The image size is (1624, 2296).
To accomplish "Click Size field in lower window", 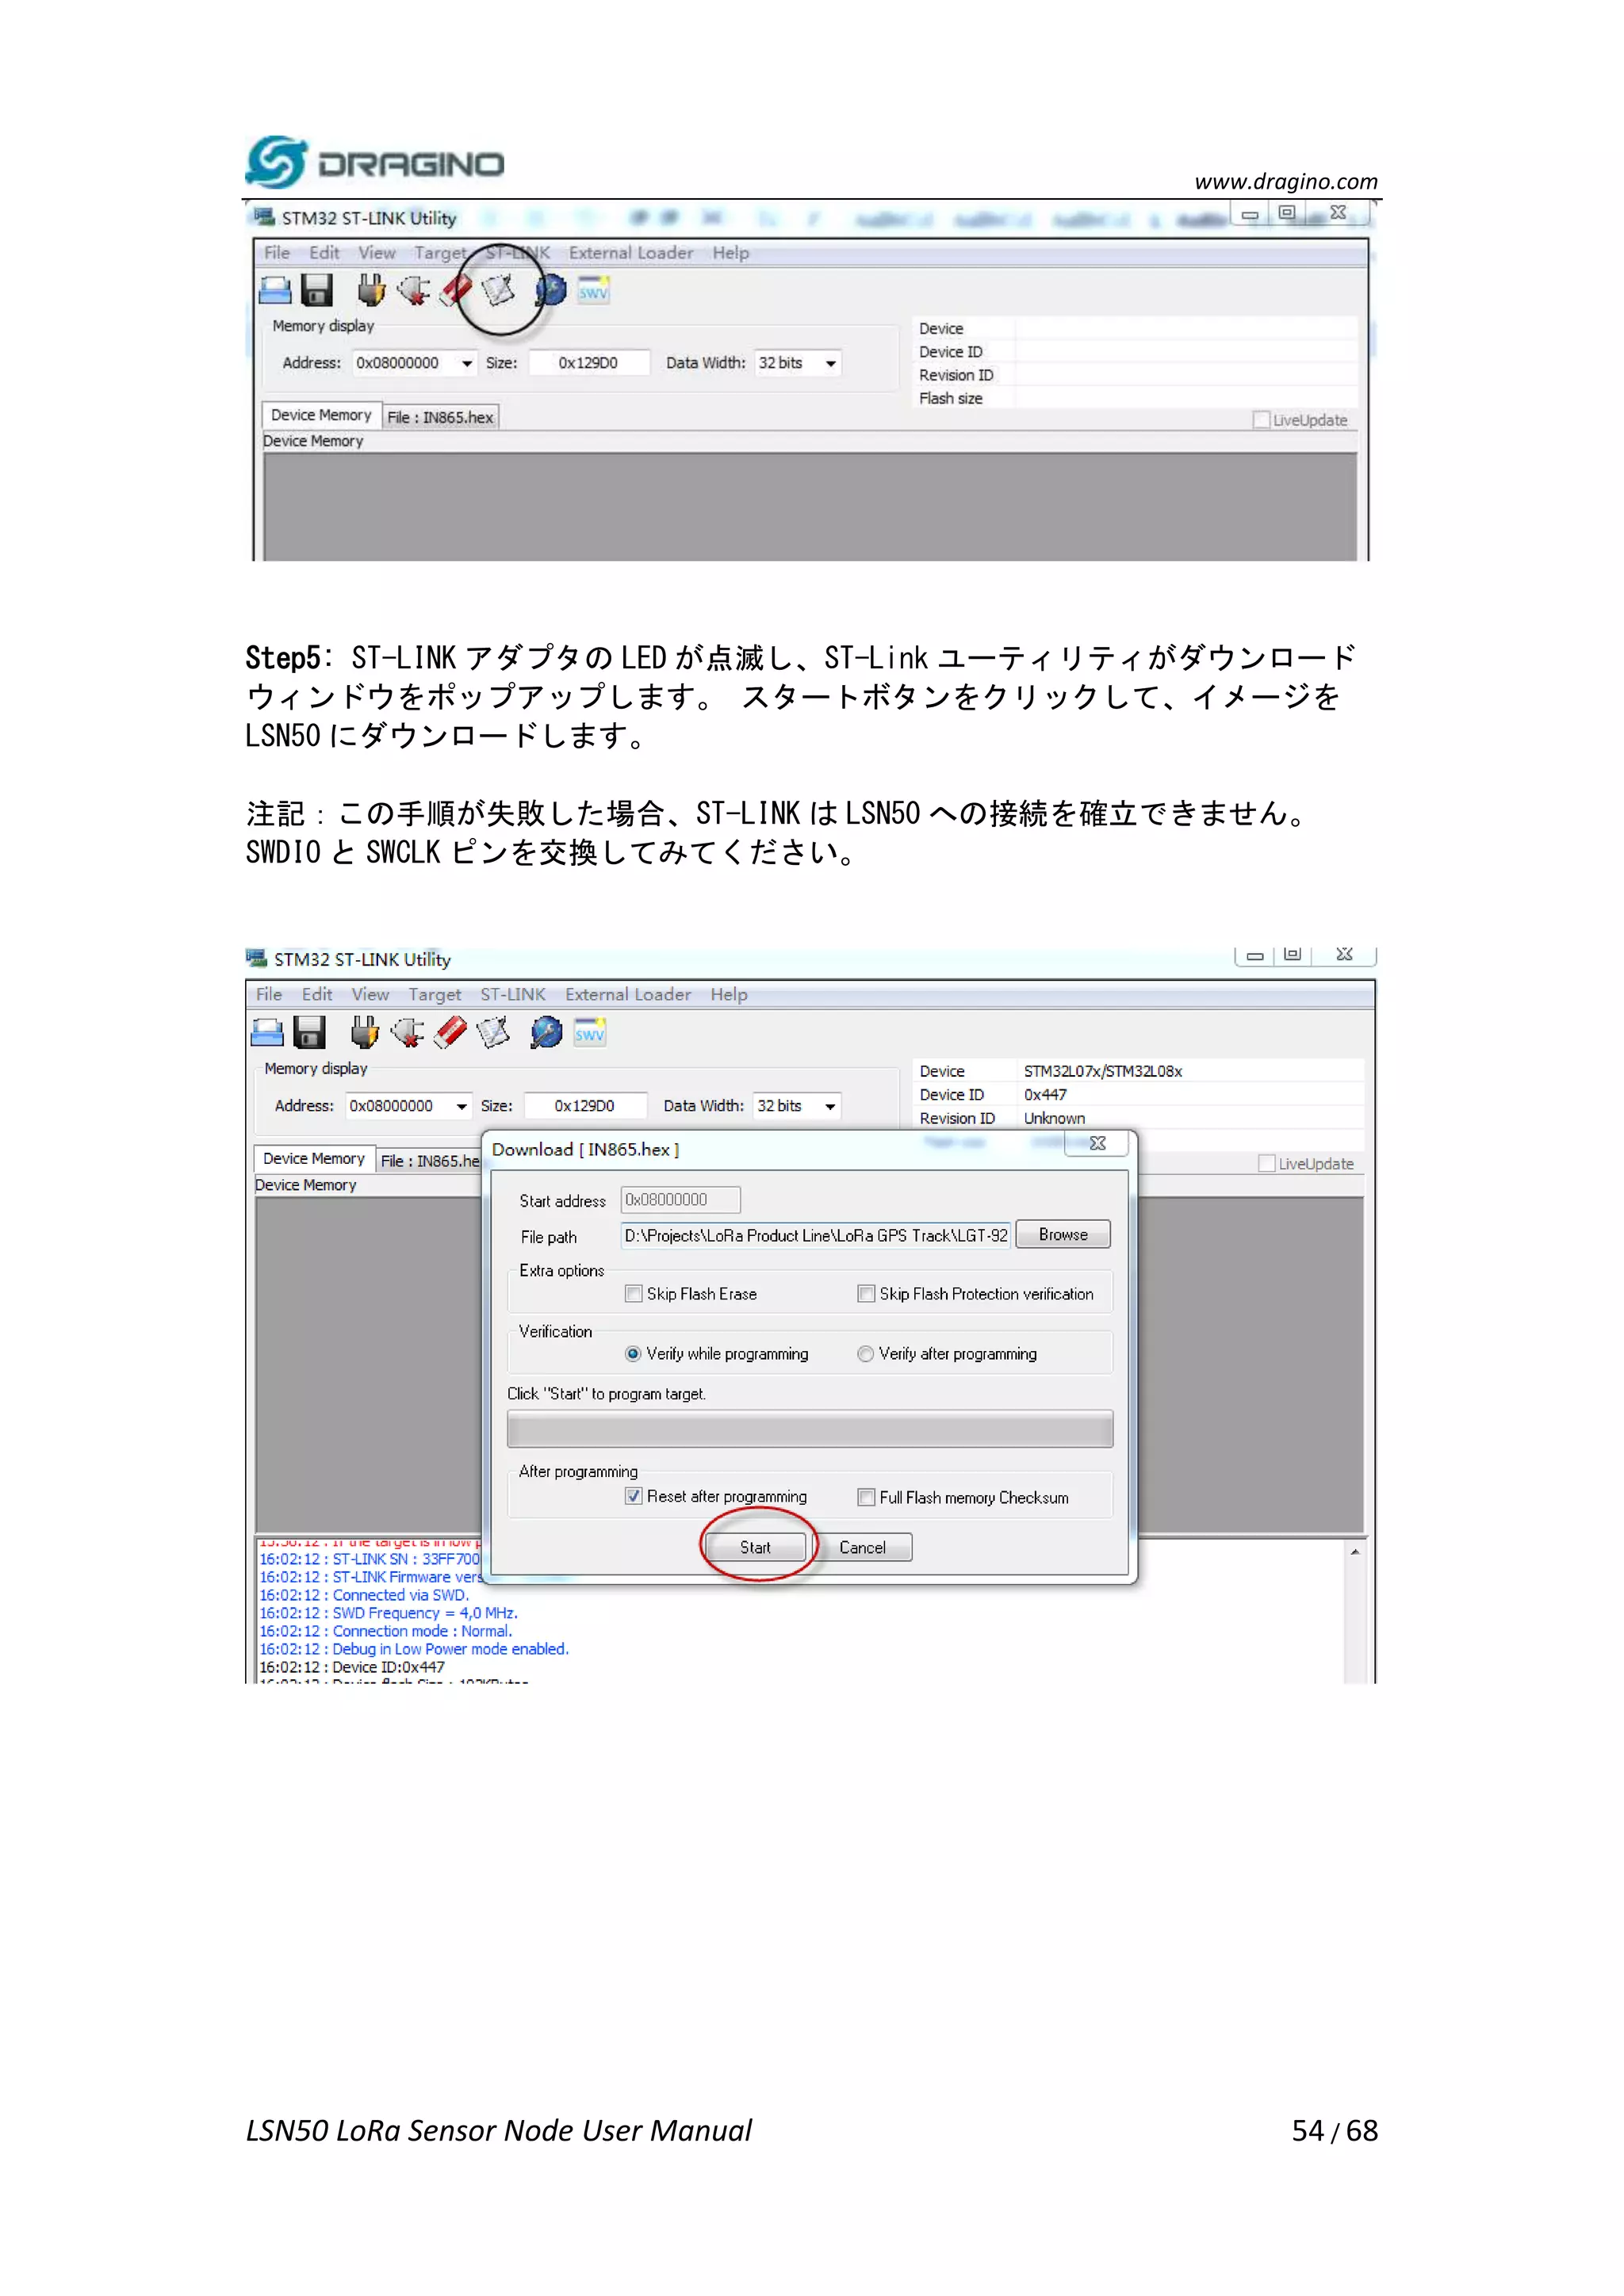I will click(x=585, y=1106).
